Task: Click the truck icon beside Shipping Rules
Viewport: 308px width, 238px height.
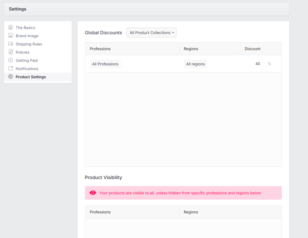Action: point(11,44)
